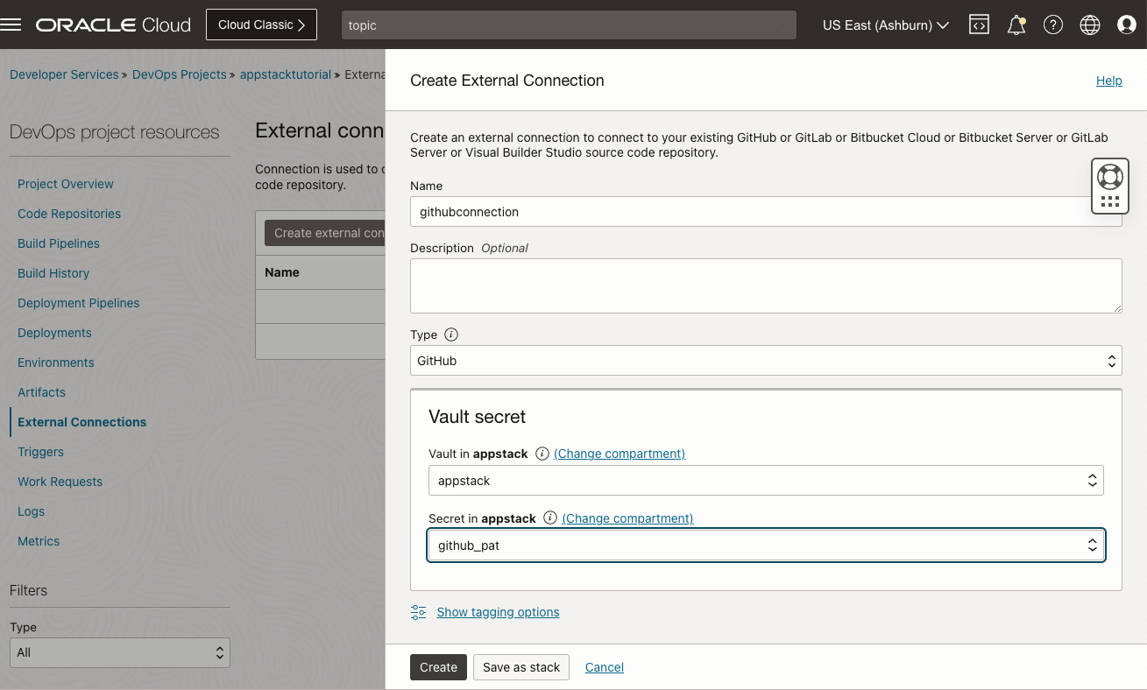Click Change compartment for Secret
The image size is (1147, 690).
tap(627, 518)
